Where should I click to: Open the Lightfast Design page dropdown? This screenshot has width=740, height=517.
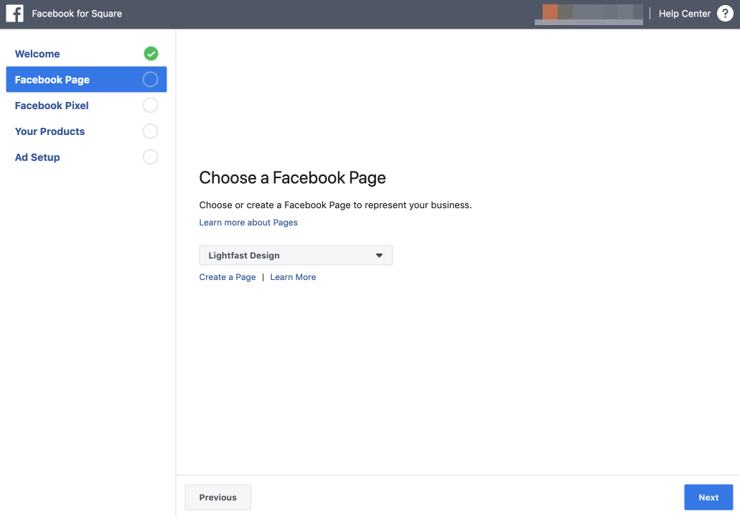point(296,255)
